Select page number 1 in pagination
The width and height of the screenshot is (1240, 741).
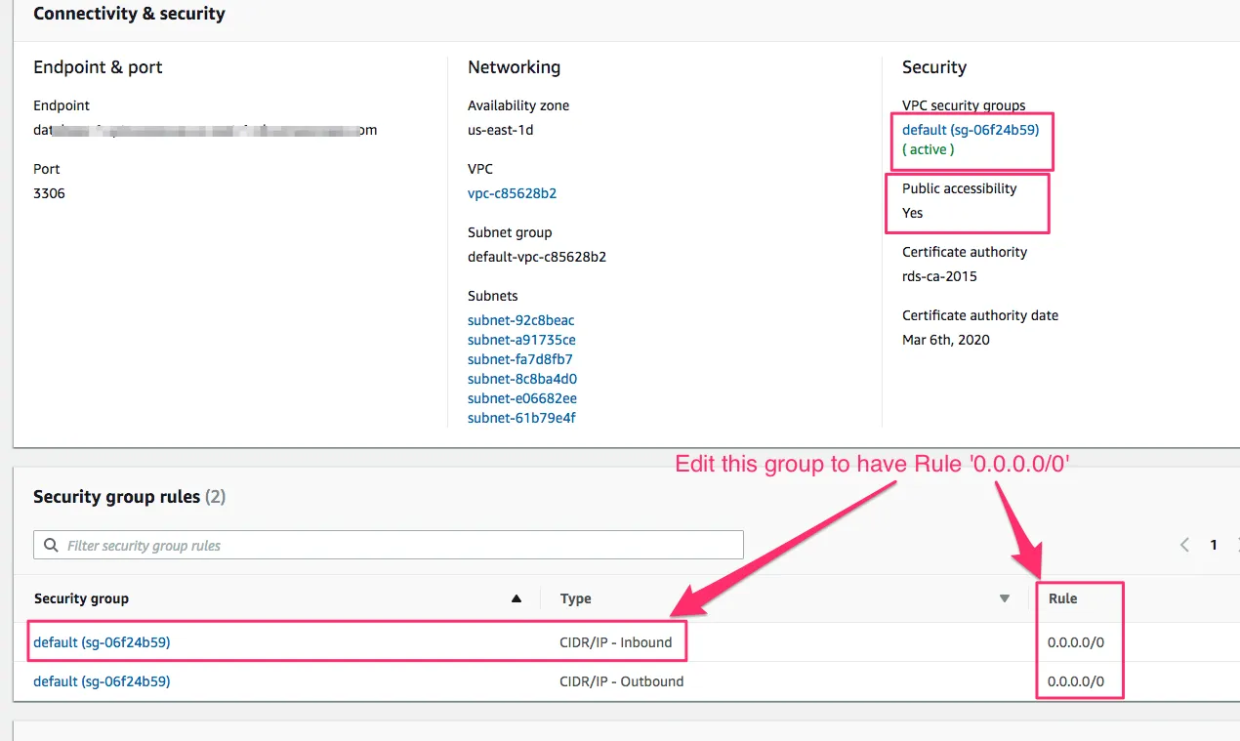pyautogui.click(x=1214, y=545)
